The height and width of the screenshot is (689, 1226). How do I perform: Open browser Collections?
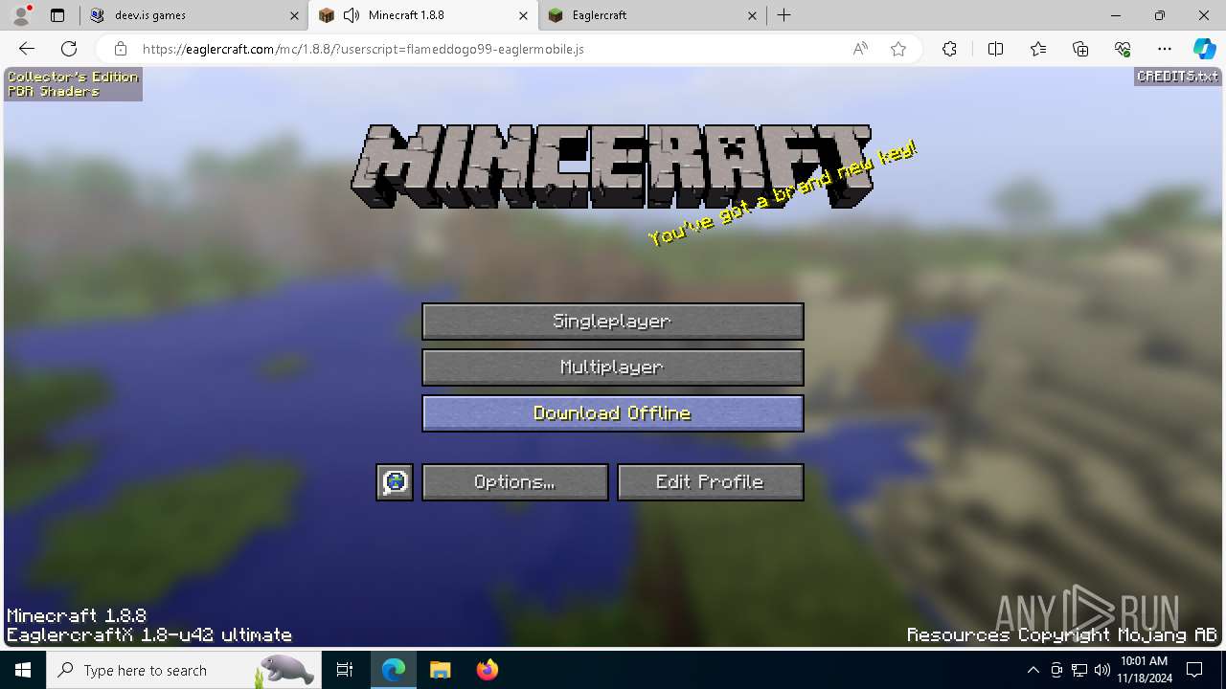pos(1080,49)
